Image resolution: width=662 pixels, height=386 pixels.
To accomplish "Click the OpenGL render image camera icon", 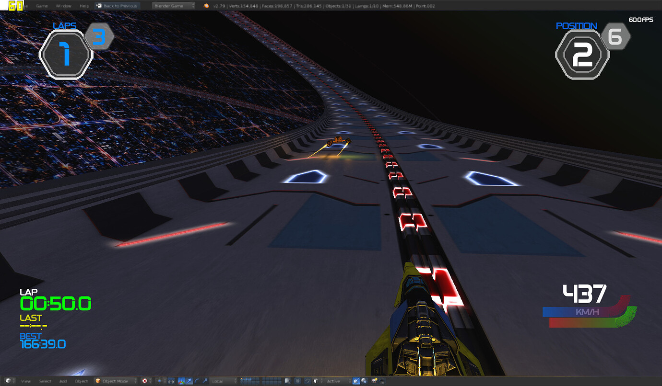I will tap(374, 381).
